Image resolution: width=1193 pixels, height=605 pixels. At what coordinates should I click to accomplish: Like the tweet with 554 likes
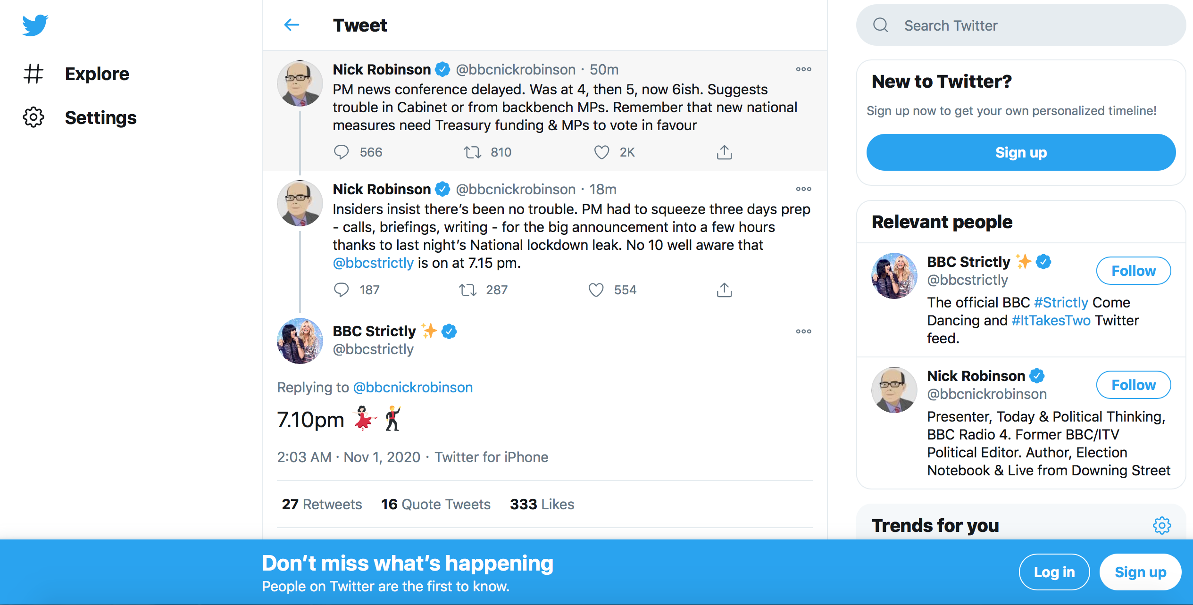click(596, 290)
